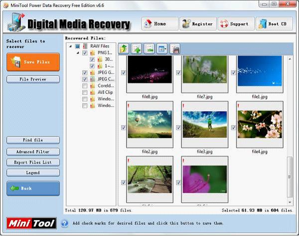Viewport: 299px width, 236px height.
Task: Select the AVI Clip tree label
Action: pos(105,92)
